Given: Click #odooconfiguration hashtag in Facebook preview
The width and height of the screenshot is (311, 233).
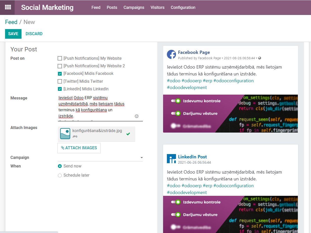Looking at the screenshot, I should click(233, 81).
